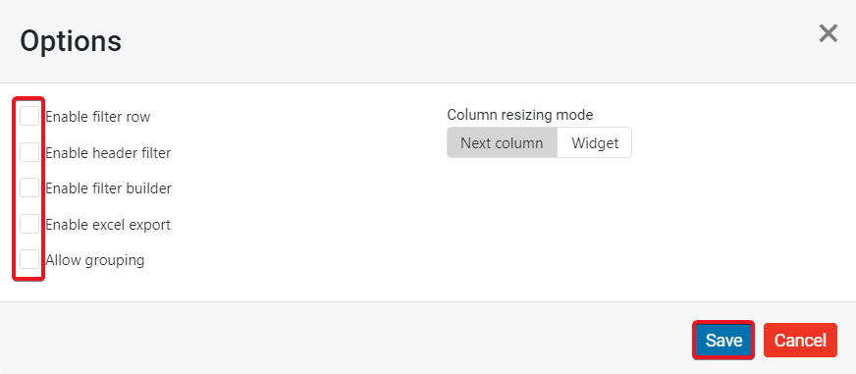Screen dimensions: 856x374
Task: Click the Enable filter row label text
Action: 98,117
